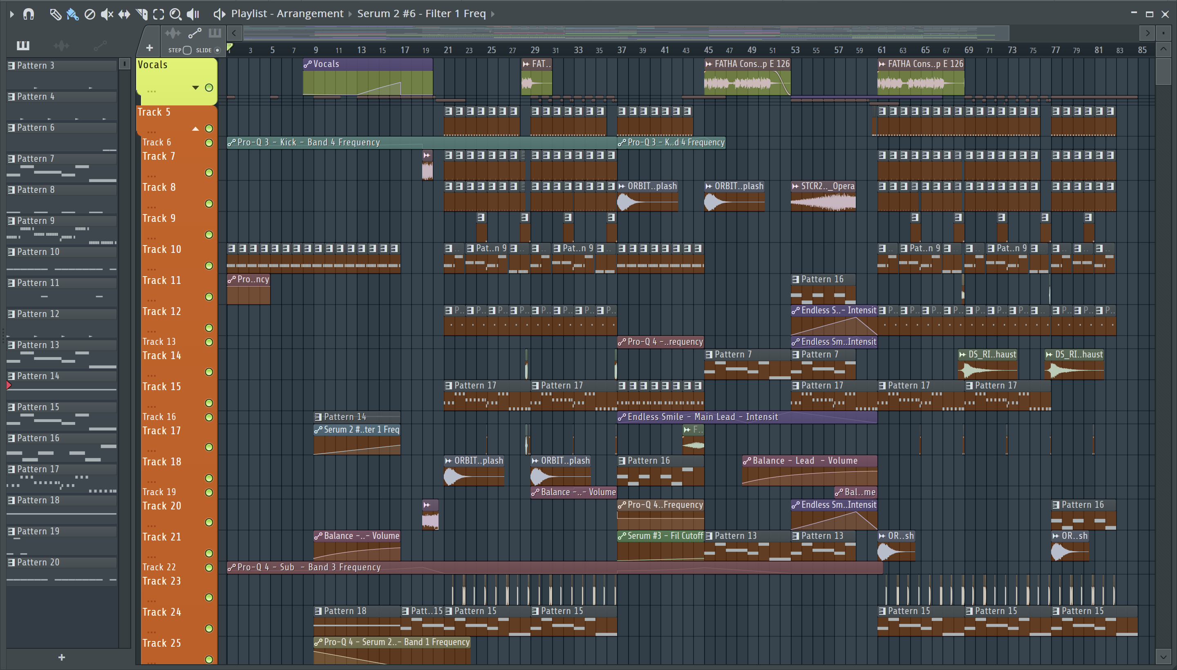Focus automation clips in playlist header

pos(195,33)
